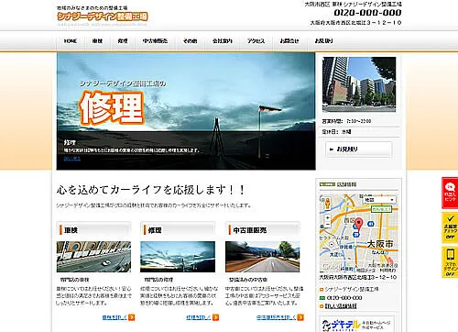Click the シナジーデザイン整備工場 site logo

[x=103, y=17]
